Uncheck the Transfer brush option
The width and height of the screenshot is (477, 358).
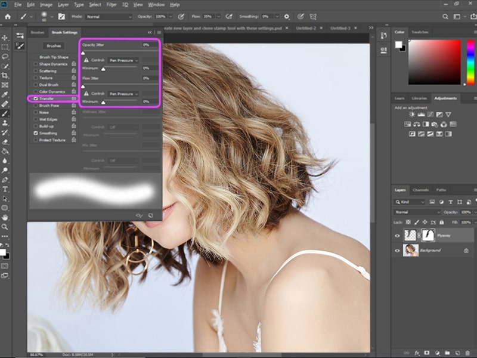tap(36, 98)
